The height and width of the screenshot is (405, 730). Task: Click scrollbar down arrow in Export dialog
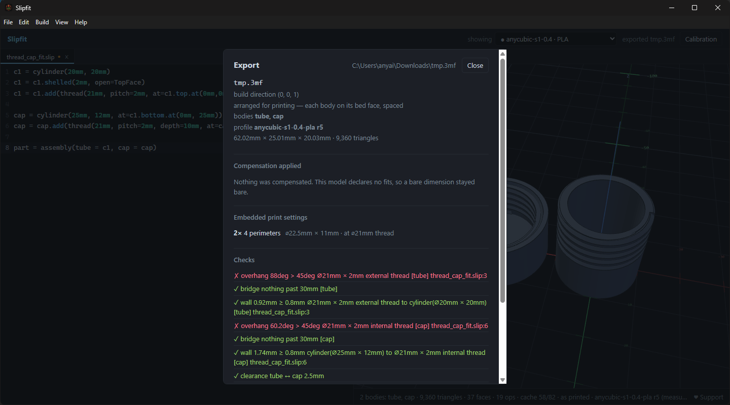(x=502, y=380)
